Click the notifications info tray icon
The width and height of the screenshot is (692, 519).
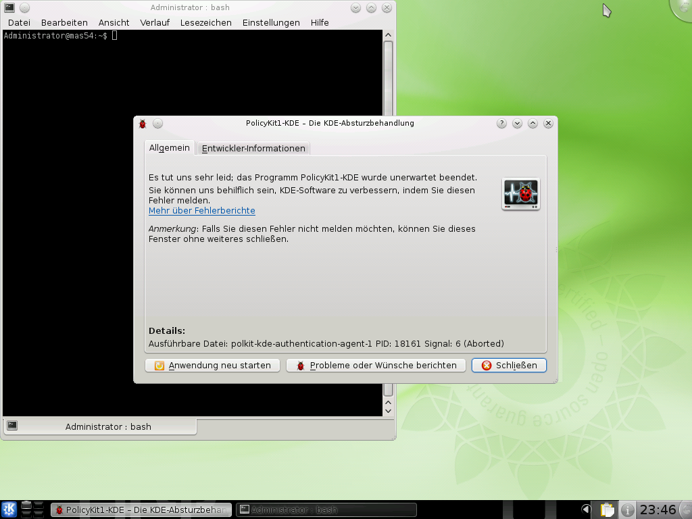coord(627,510)
